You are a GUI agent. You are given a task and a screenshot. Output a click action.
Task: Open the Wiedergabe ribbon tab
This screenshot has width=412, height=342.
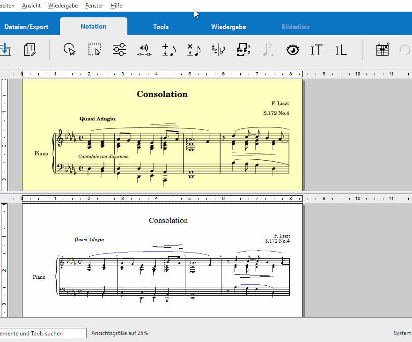[x=228, y=27]
